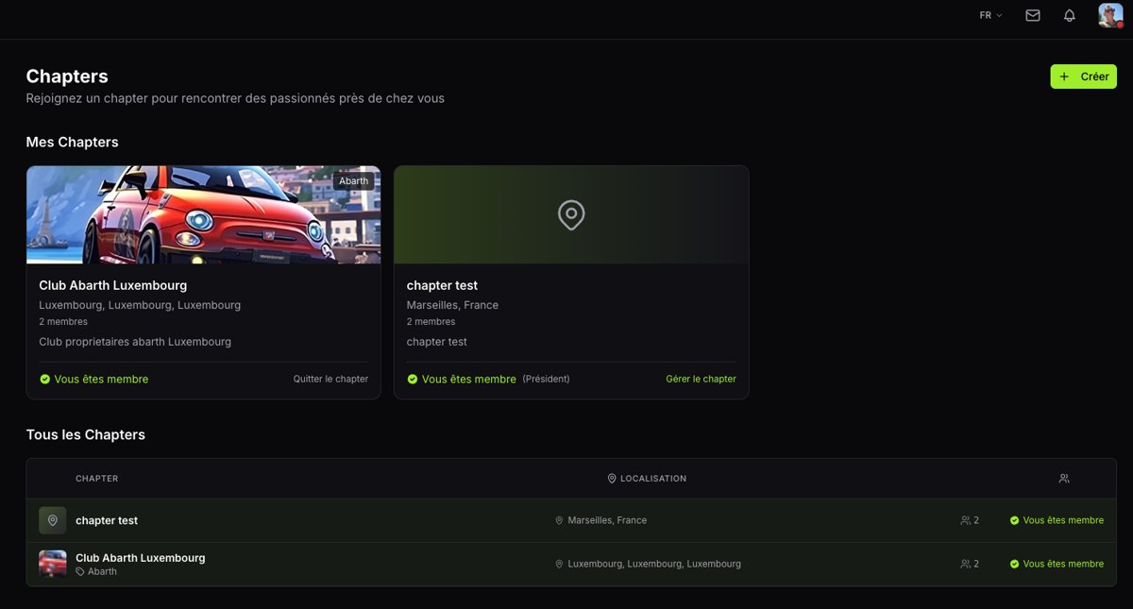1133x609 pixels.
Task: Click the Abarth tag in table row
Action: point(102,571)
